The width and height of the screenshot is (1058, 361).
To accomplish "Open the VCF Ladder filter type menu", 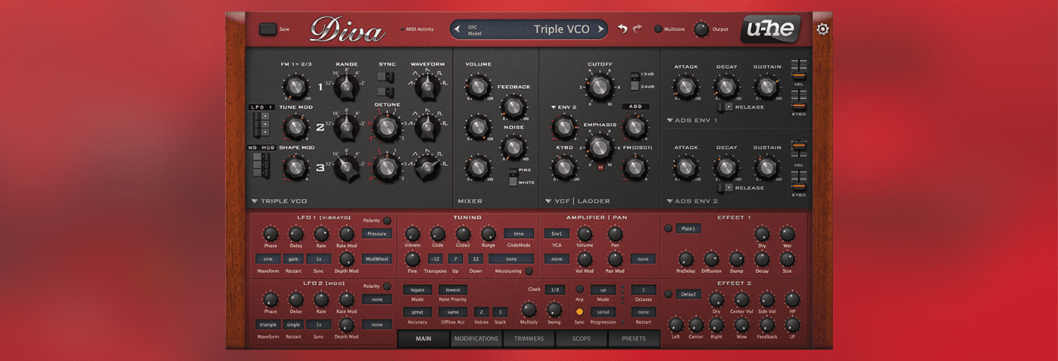I will (x=548, y=201).
